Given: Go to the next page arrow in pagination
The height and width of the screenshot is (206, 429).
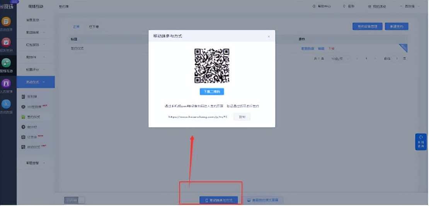Looking at the screenshot, I should (375, 59).
